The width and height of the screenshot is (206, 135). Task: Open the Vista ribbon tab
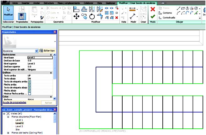99,3
